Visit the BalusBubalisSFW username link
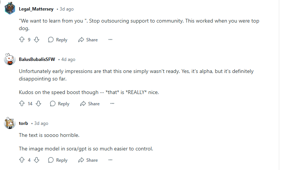This screenshot has height=170, width=283. [37, 59]
